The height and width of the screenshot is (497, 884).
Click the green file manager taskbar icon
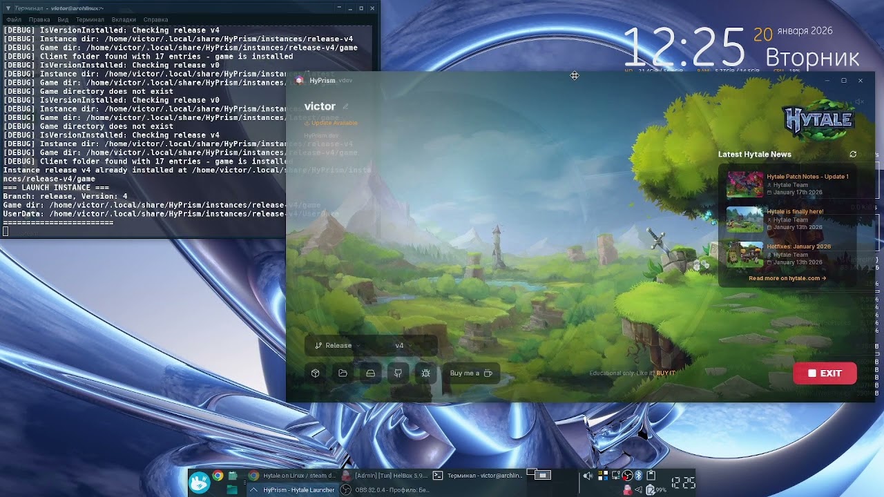(x=232, y=489)
